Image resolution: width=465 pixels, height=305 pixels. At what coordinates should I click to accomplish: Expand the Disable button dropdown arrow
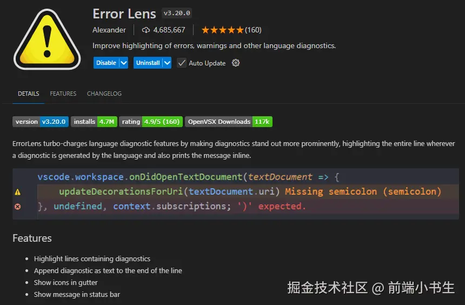(x=124, y=63)
